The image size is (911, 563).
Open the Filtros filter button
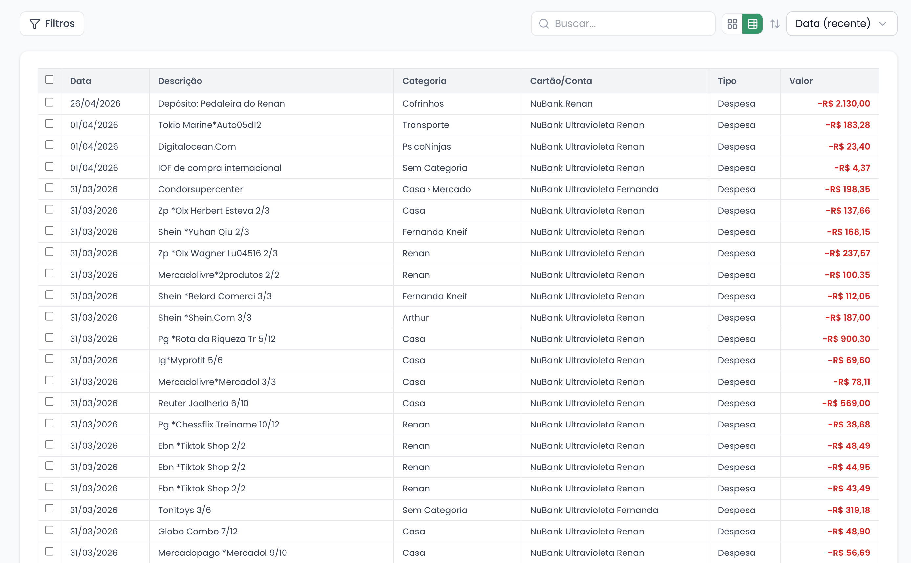click(52, 24)
